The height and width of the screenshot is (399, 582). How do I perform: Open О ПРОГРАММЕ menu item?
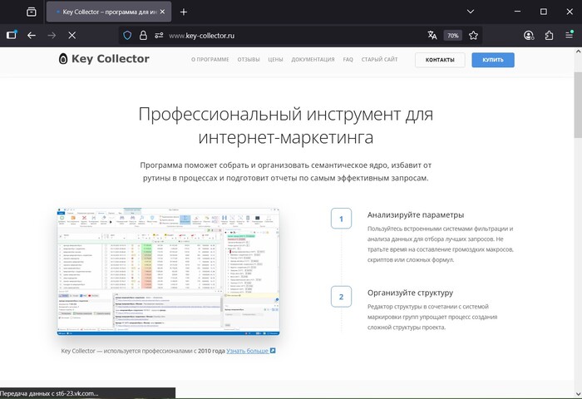210,59
